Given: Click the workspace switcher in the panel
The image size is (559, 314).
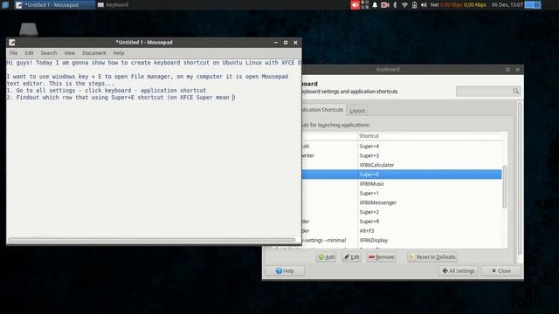Looking at the screenshot, I should [533, 5].
